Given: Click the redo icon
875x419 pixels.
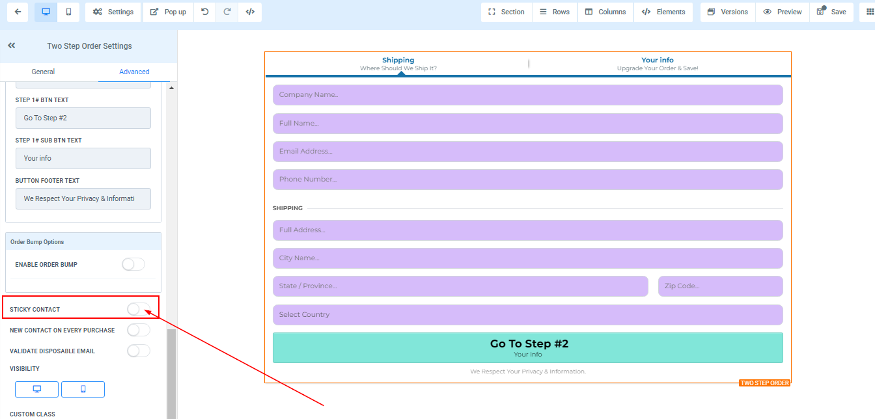Looking at the screenshot, I should [227, 12].
